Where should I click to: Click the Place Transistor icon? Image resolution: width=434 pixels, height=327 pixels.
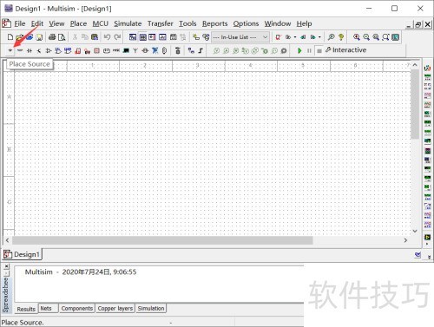pyautogui.click(x=39, y=50)
